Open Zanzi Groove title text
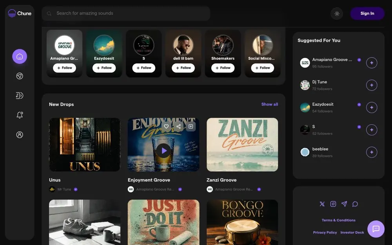Image resolution: width=392 pixels, height=245 pixels. (x=221, y=180)
